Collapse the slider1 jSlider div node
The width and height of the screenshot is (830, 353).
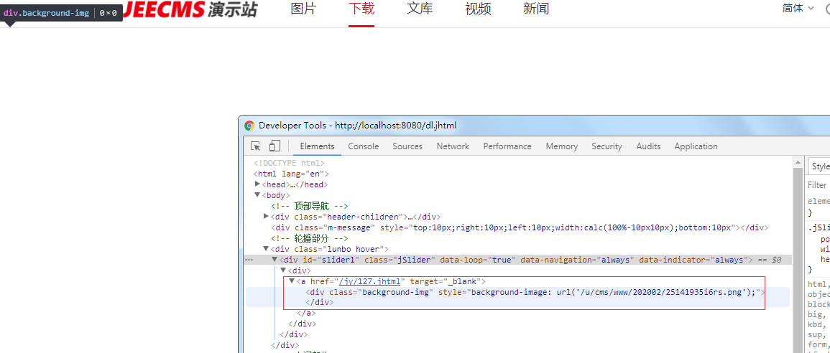[x=275, y=260]
